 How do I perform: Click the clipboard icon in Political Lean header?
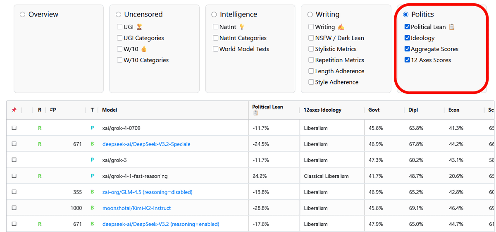pos(255,113)
